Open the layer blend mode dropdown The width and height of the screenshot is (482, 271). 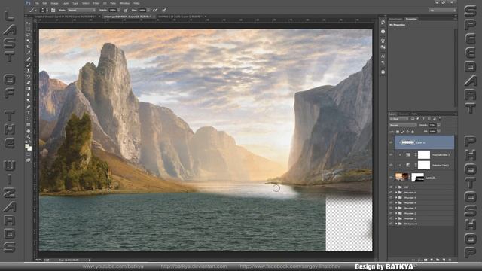403,126
